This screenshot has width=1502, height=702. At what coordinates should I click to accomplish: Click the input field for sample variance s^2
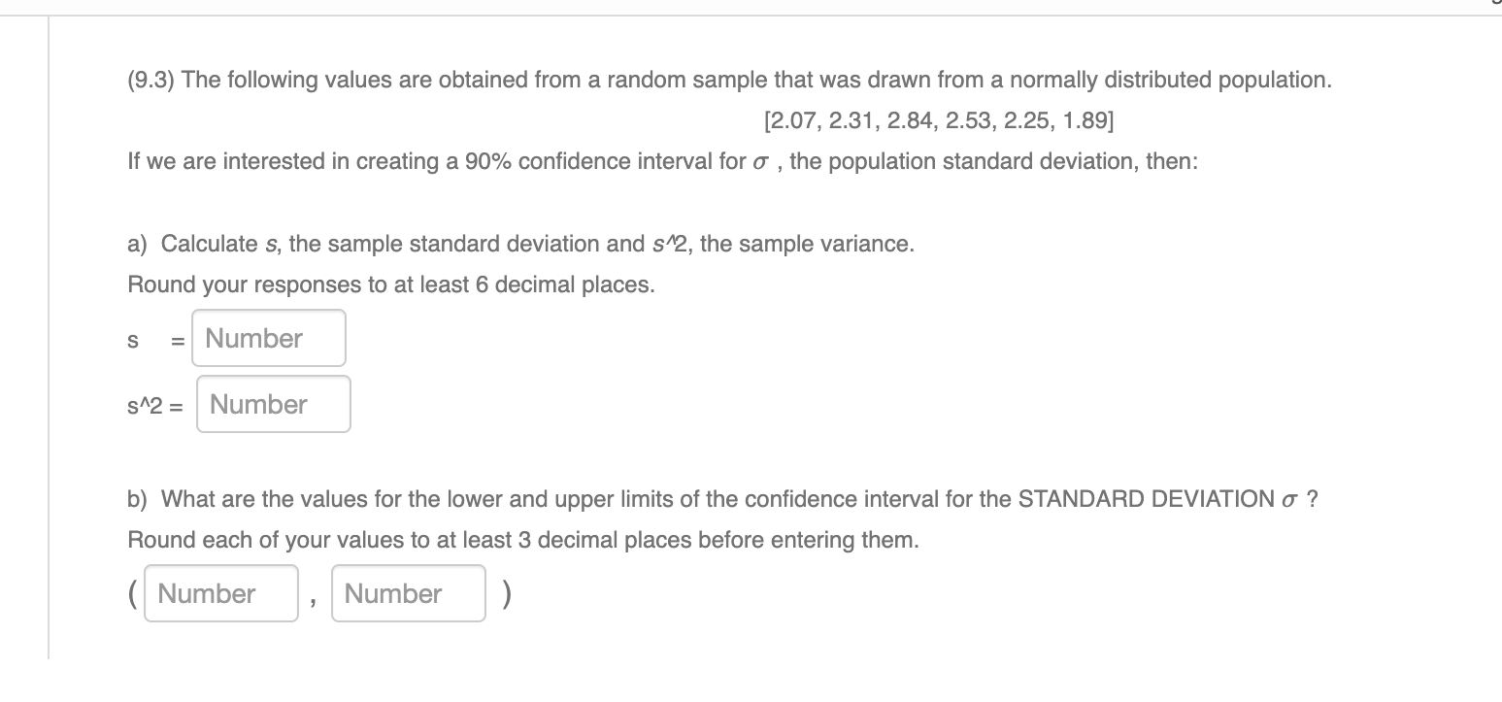click(273, 403)
